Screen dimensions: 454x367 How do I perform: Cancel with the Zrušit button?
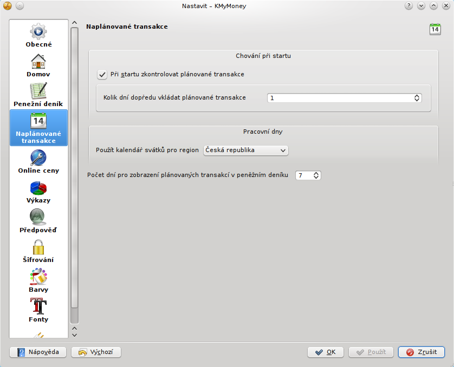(421, 352)
